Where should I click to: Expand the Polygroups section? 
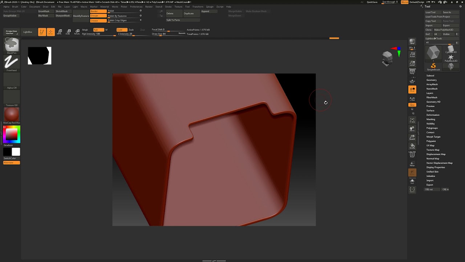point(432,128)
